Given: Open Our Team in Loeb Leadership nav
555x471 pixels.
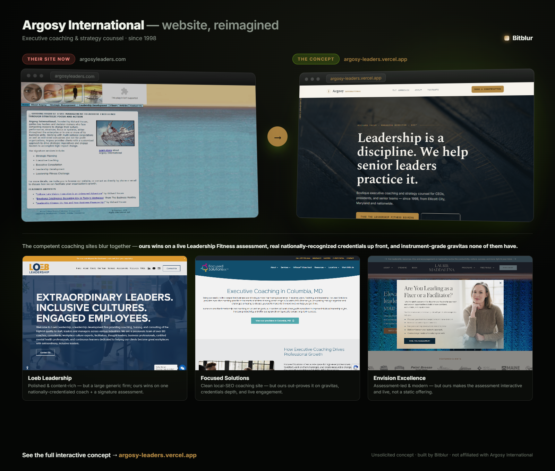Looking at the screenshot, I should [102, 268].
